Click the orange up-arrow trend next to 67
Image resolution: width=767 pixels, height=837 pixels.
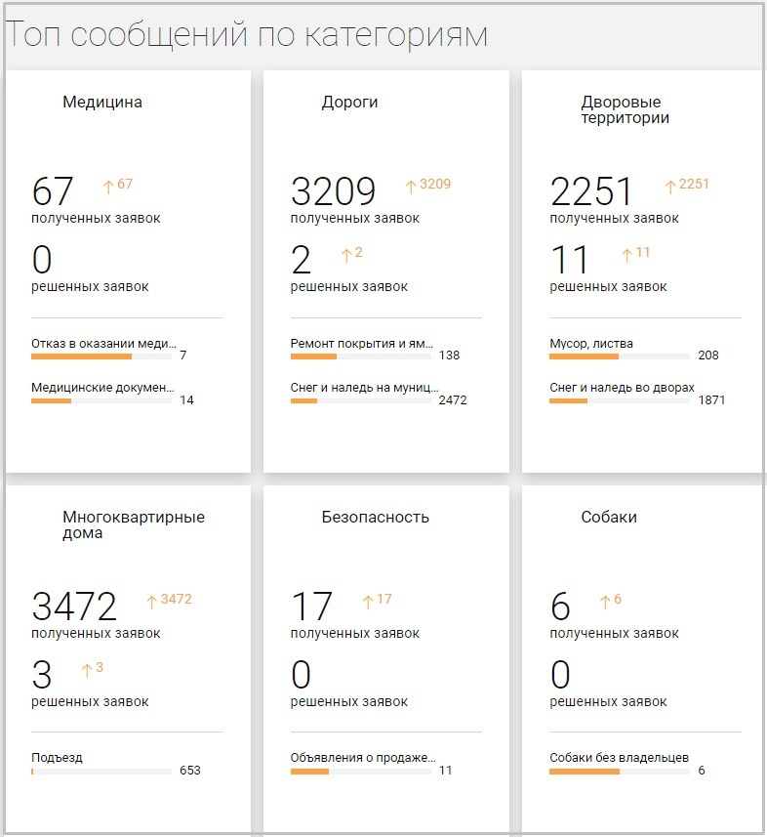(x=118, y=185)
